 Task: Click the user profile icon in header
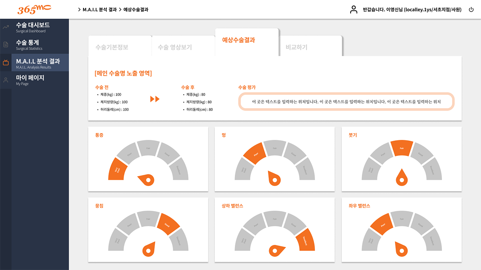click(354, 10)
